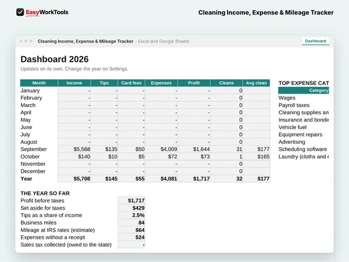Click Expenses without a receipt value $24

click(131, 238)
